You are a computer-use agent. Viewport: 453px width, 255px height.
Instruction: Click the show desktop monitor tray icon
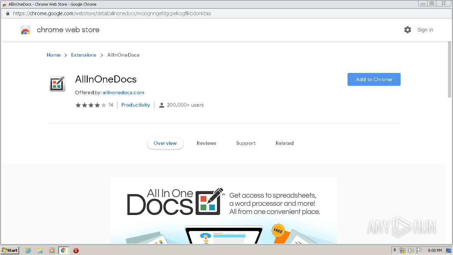click(x=449, y=250)
